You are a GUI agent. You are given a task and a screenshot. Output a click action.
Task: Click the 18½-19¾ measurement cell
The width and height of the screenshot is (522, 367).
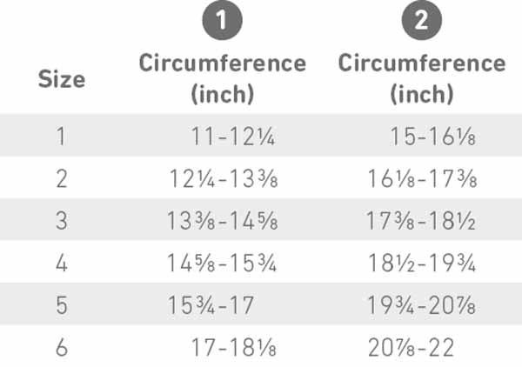422,263
